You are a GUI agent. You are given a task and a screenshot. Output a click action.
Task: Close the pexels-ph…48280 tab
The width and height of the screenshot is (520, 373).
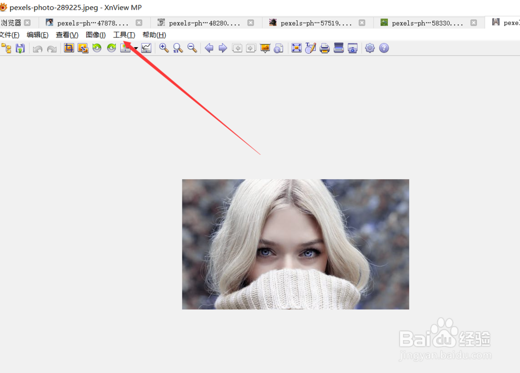(x=251, y=22)
